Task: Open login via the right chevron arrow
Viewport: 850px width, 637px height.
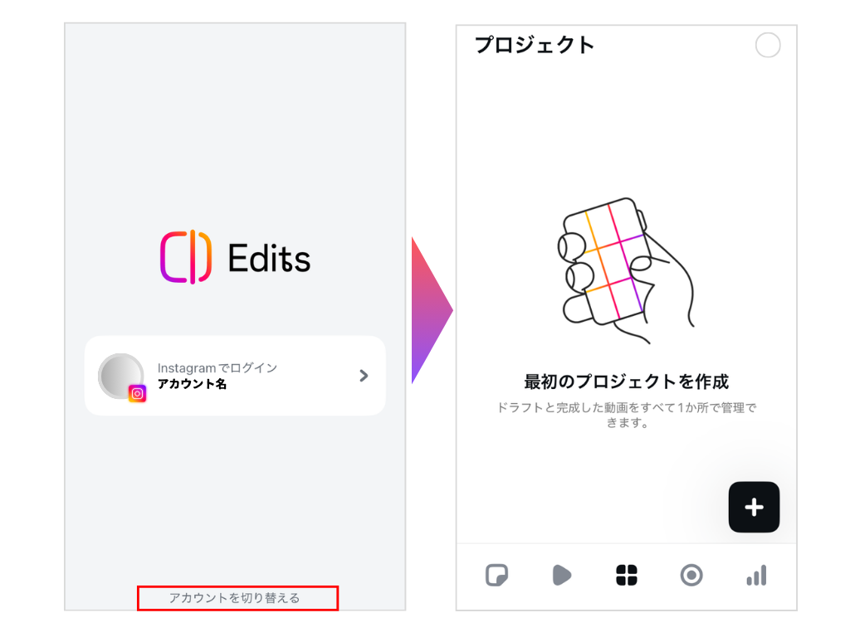Action: [x=364, y=376]
